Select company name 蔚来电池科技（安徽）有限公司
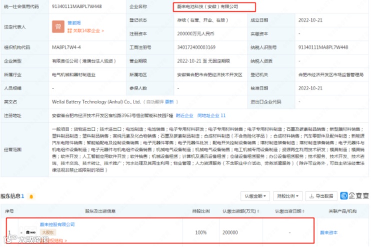The width and height of the screenshot is (371, 247). (207, 6)
